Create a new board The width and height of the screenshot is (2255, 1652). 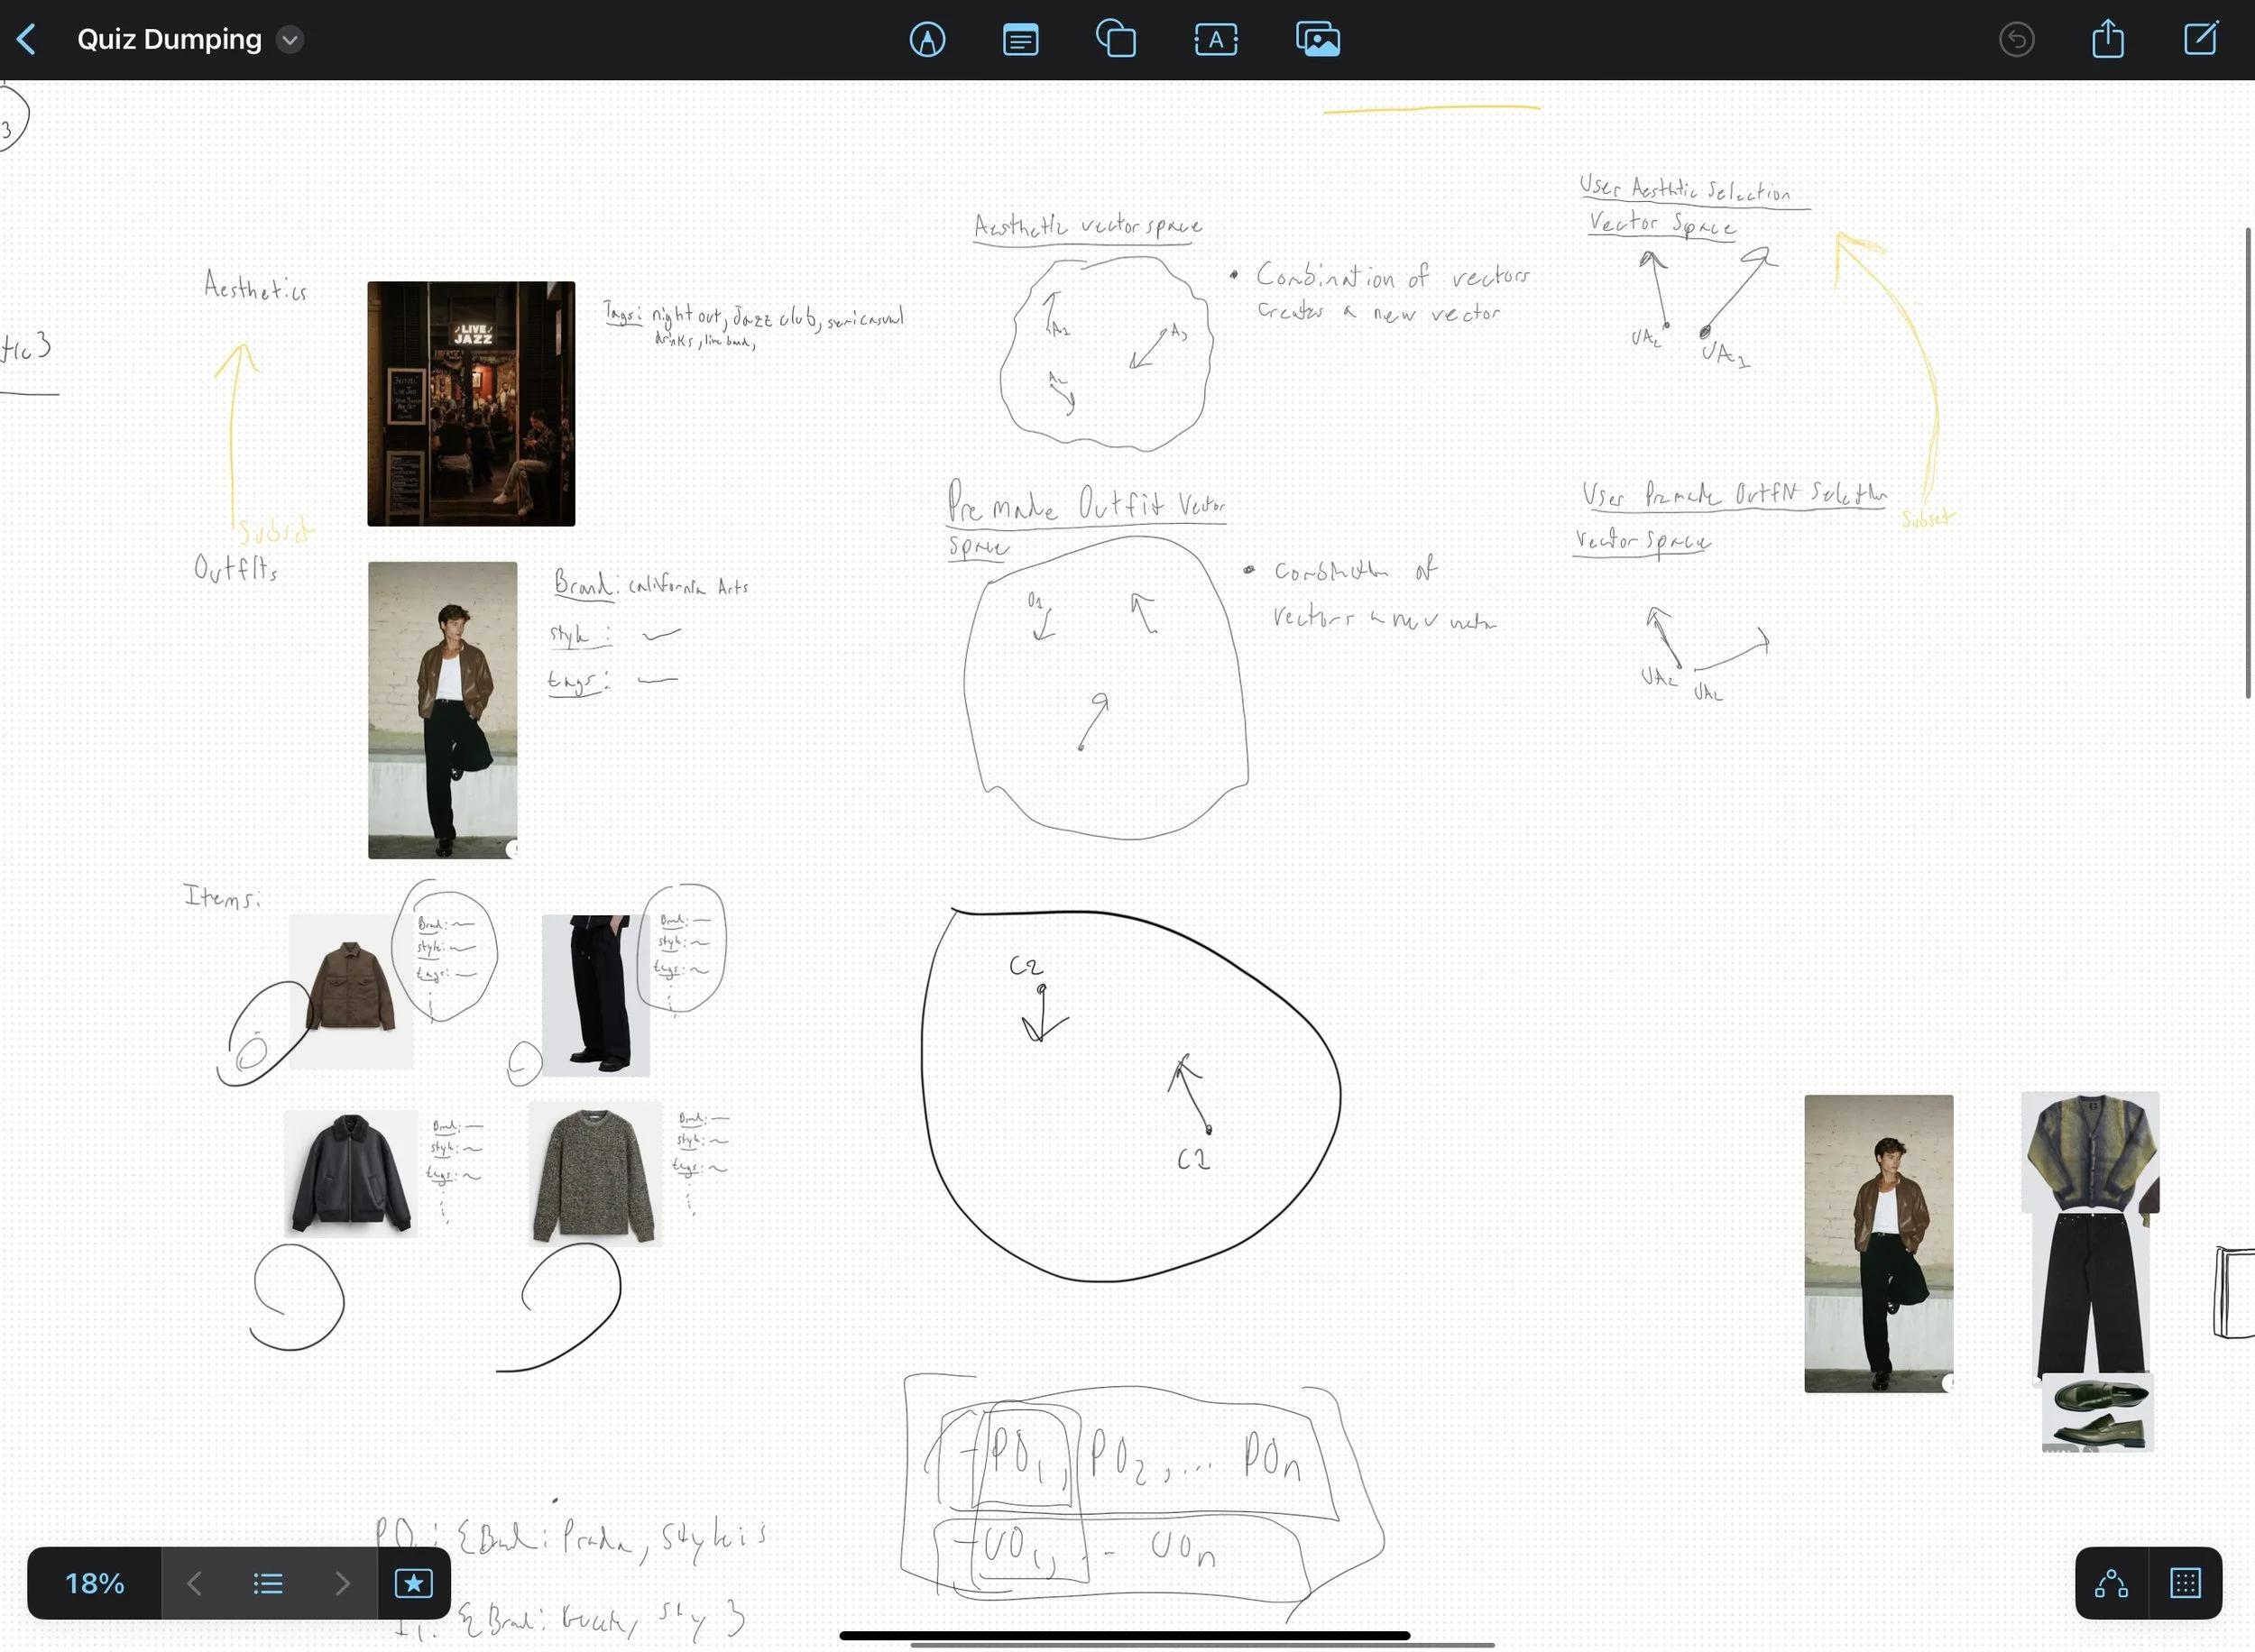point(2200,40)
